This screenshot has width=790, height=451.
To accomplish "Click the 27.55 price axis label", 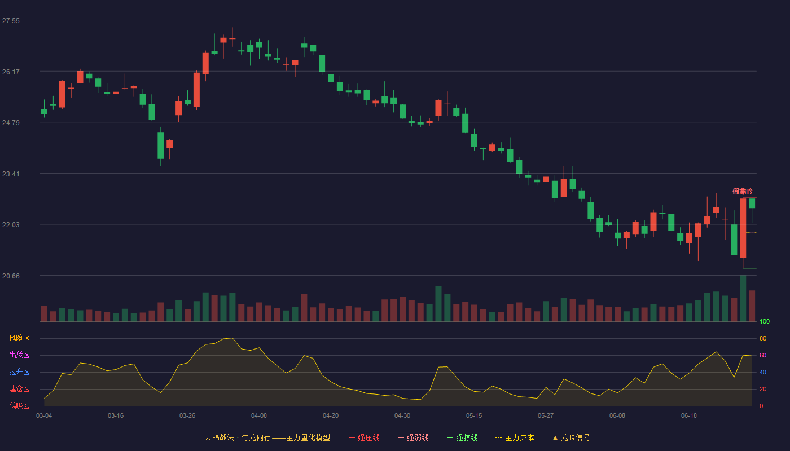I will 11,21.
